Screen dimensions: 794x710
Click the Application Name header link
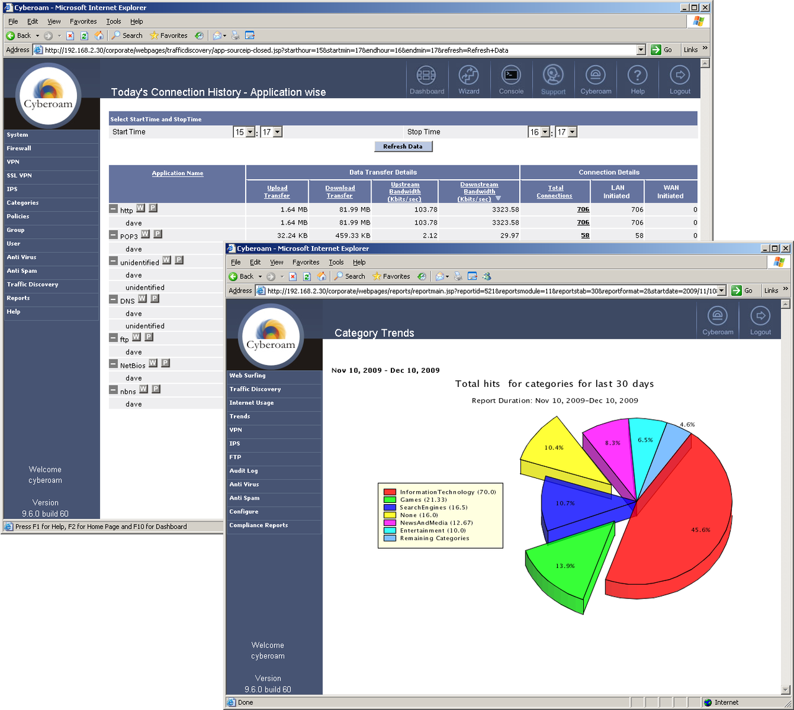pyautogui.click(x=177, y=173)
